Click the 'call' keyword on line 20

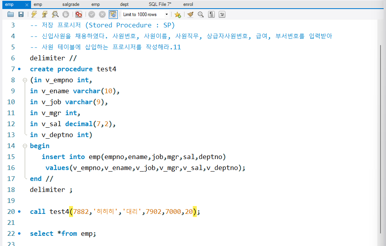38,212
